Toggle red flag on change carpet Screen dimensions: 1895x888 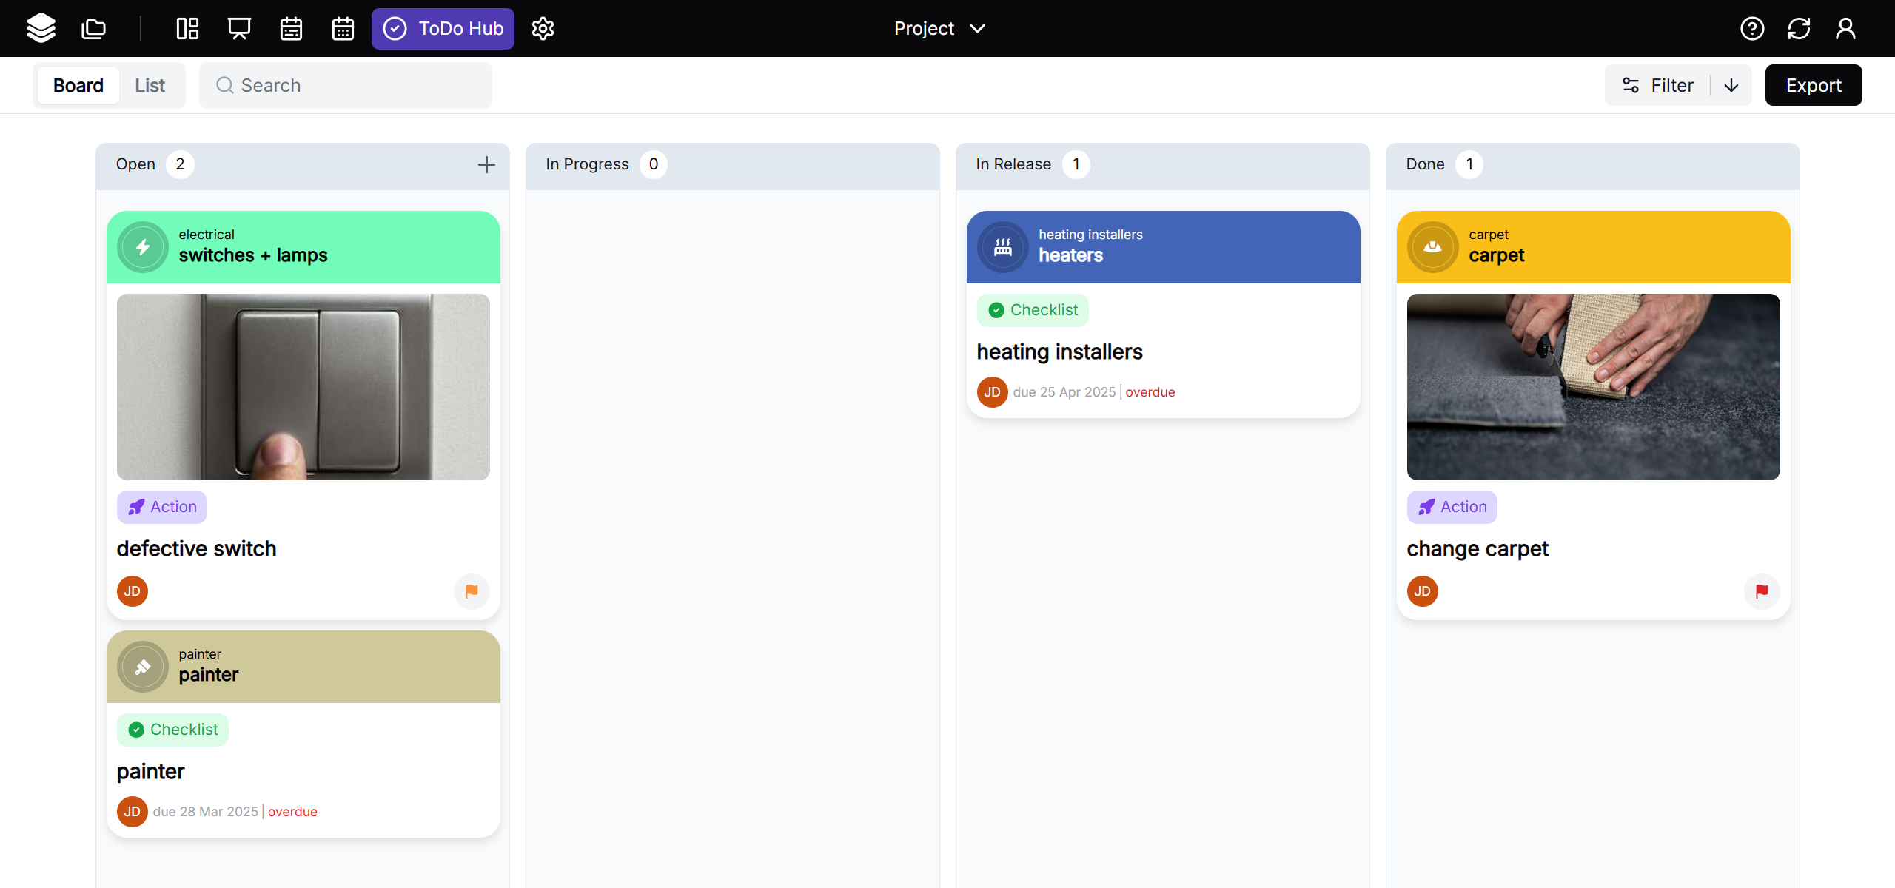pos(1762,591)
